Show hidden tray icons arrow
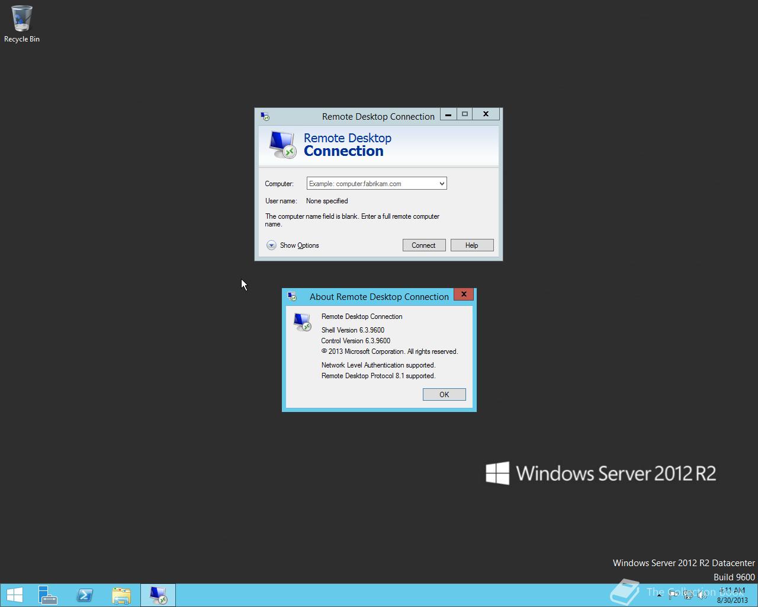The width and height of the screenshot is (758, 607). 659,595
